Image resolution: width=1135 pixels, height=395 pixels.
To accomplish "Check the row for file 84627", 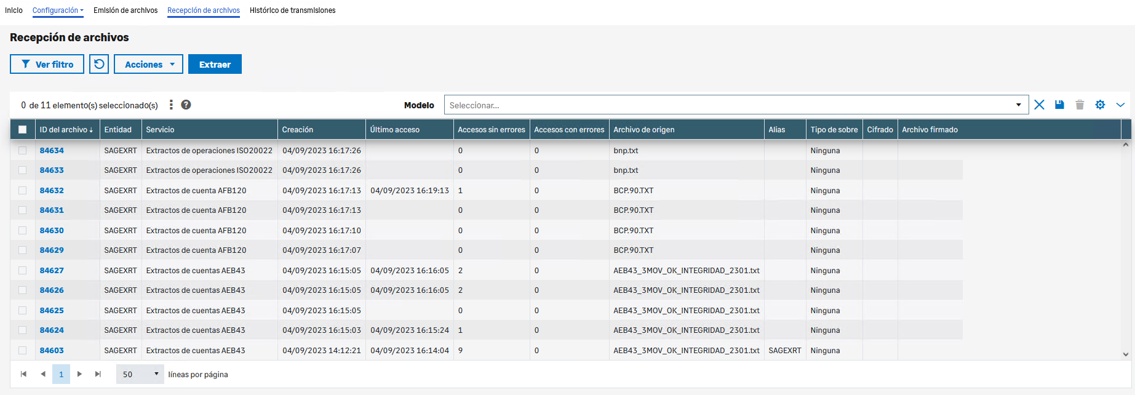I will point(23,270).
